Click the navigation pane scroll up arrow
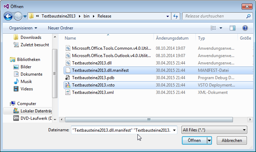256x152 pixels. tap(55, 37)
